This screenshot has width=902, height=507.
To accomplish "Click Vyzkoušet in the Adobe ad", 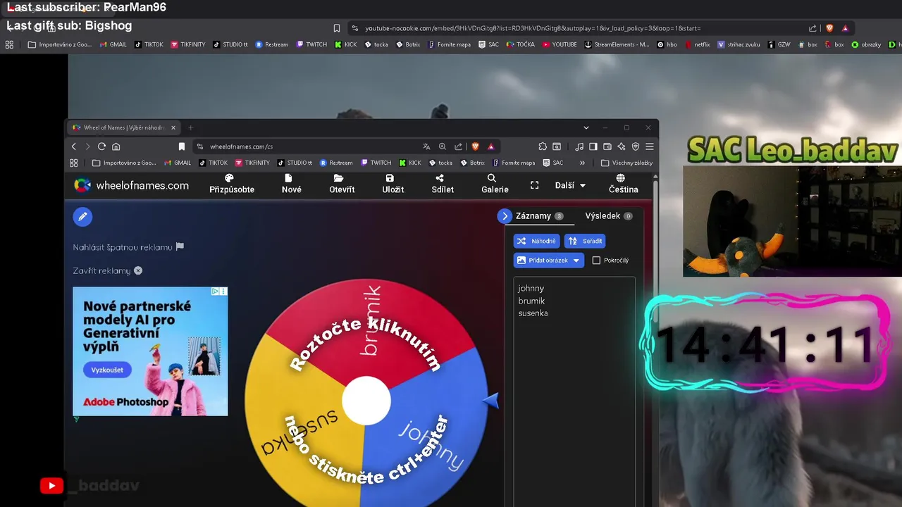I will coord(107,370).
